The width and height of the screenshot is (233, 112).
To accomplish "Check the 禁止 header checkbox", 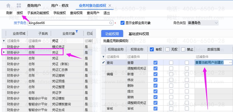I will click(183, 49).
